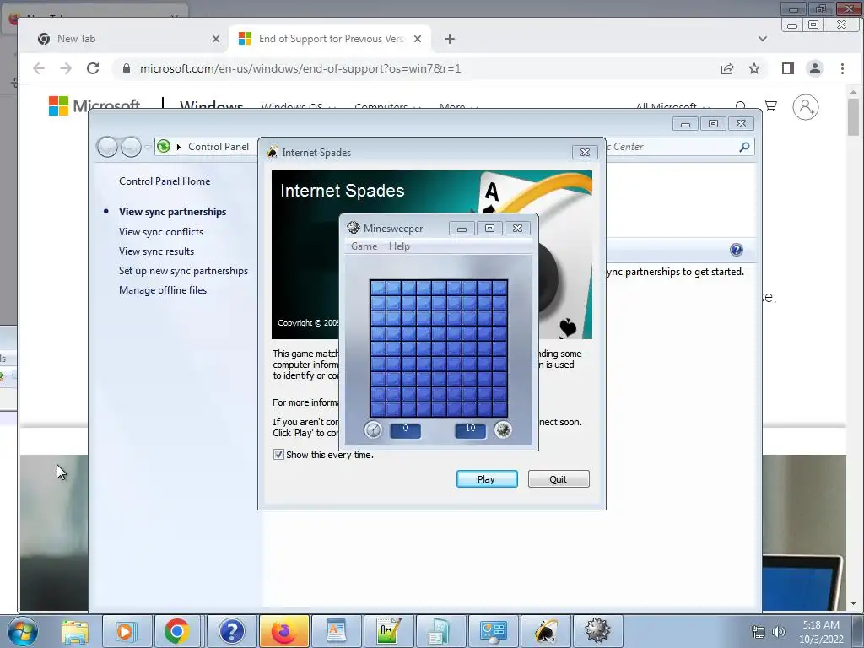Open Windows Explorer from taskbar

[x=75, y=632]
